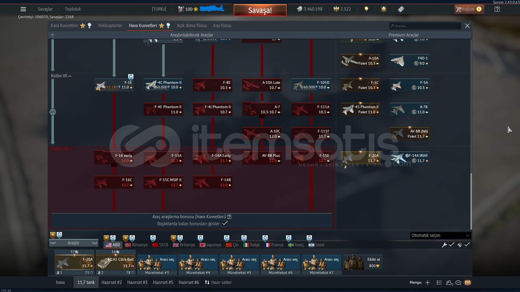Select the premium F-14A IRIAF card

410,158
